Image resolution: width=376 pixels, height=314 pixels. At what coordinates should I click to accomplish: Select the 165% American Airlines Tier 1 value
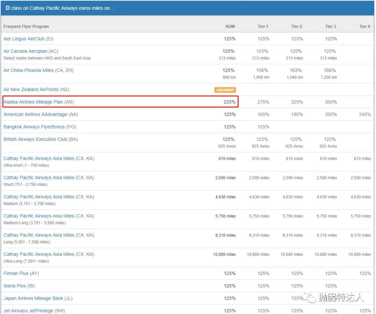pos(263,114)
